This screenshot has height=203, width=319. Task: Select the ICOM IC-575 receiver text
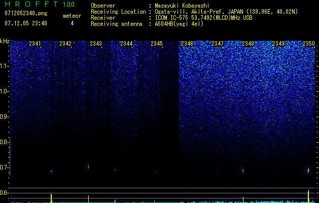click(x=203, y=18)
